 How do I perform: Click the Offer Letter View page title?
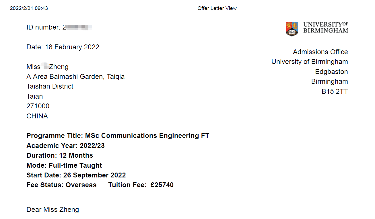coord(217,8)
